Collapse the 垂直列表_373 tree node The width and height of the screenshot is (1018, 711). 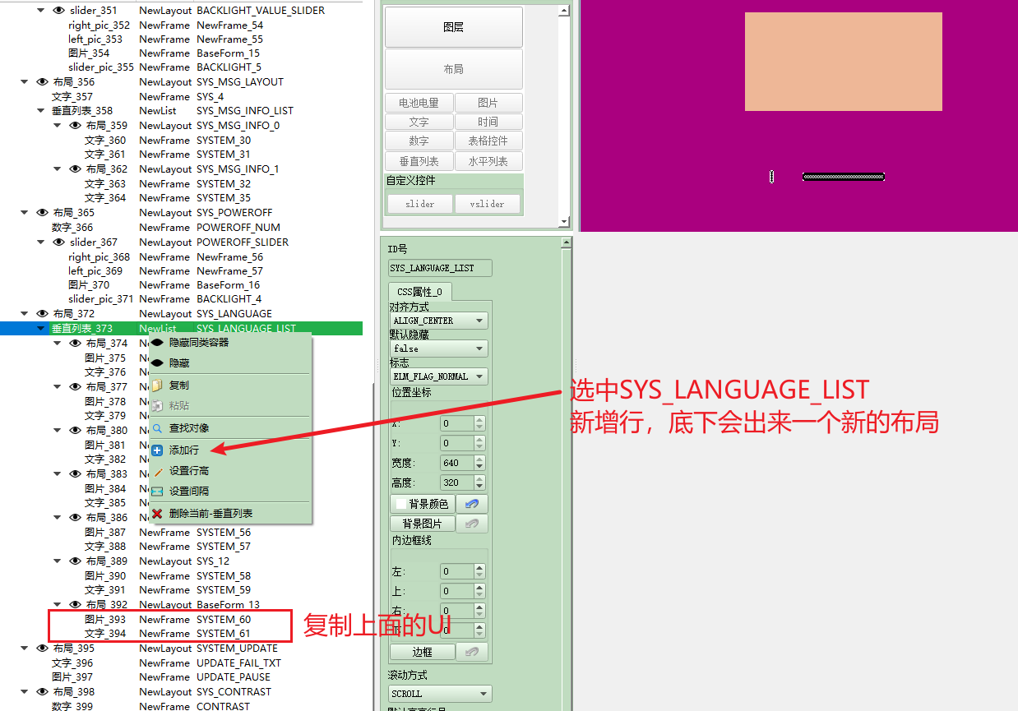pyautogui.click(x=41, y=329)
